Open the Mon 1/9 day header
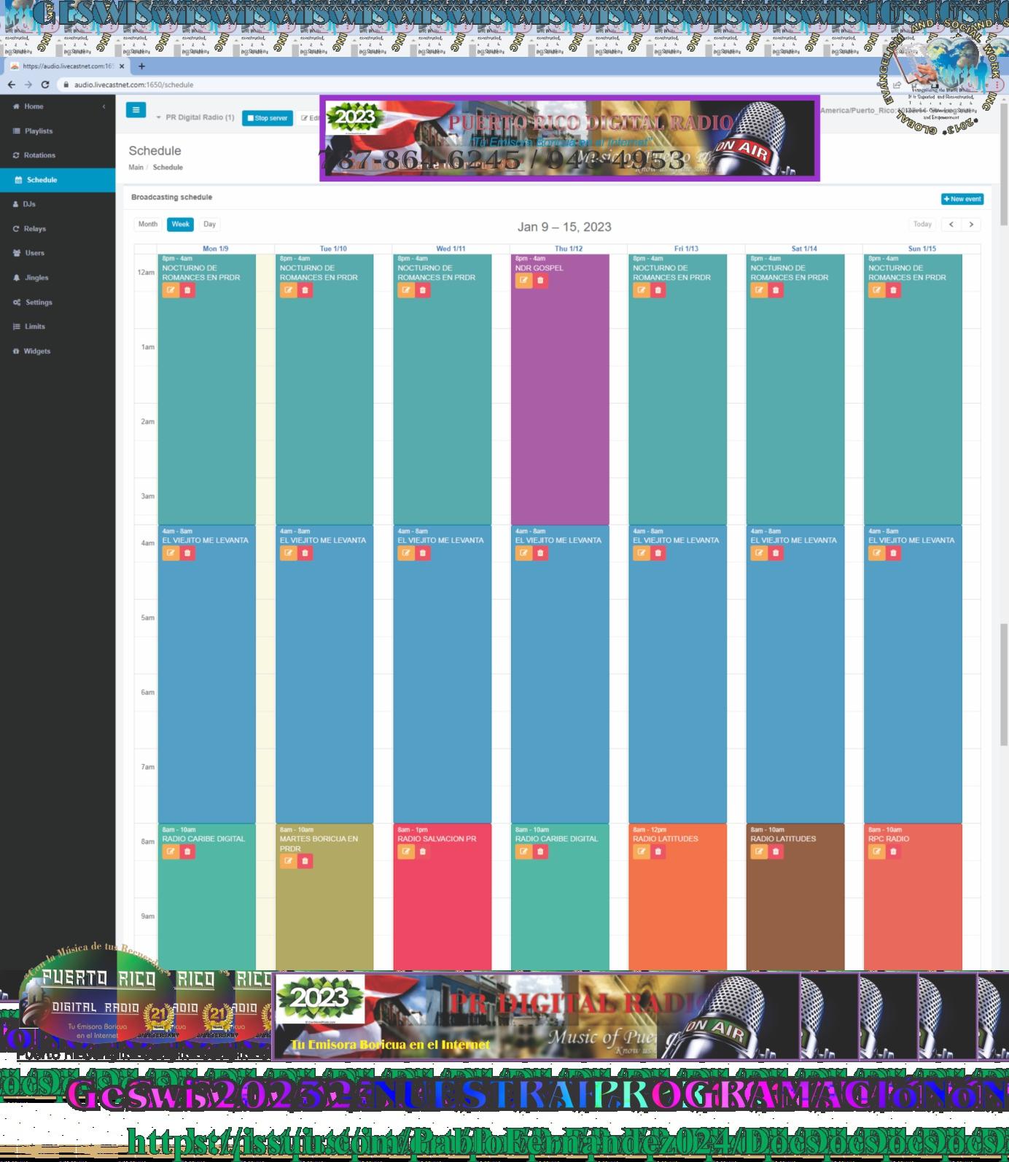 [x=215, y=249]
